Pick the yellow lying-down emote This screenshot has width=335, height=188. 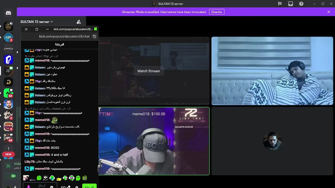(x=59, y=179)
